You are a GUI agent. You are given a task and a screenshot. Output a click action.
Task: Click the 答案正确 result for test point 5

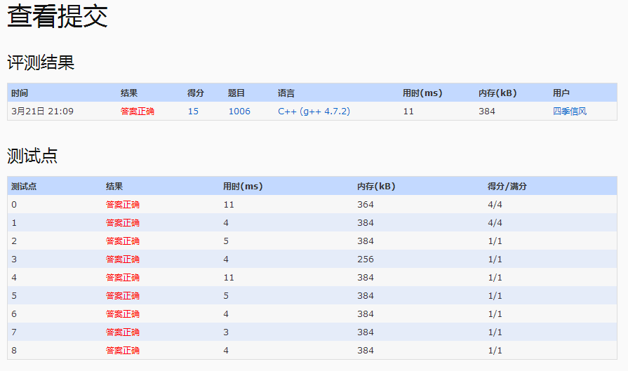pos(123,296)
